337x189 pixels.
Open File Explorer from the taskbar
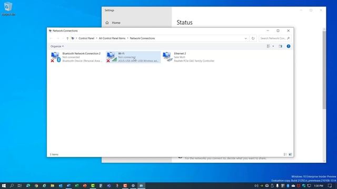(53, 185)
